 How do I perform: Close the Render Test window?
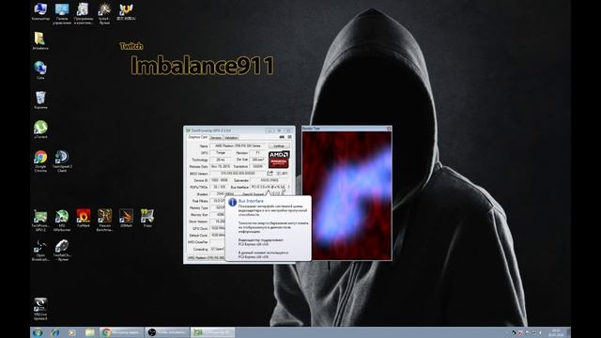coord(389,129)
